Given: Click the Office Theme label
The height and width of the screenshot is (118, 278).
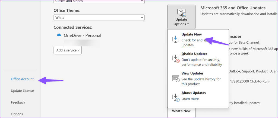Looking at the screenshot, I should 67,11.
